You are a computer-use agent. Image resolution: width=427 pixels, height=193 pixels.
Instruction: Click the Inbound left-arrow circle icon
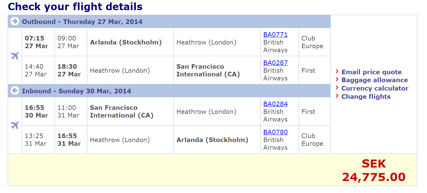14,91
